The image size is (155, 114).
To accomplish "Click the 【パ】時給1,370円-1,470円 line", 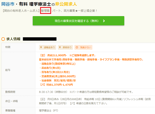I will pyautogui.click(x=56, y=85).
